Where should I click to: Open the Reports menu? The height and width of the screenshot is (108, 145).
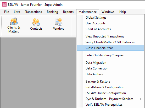[68, 12]
